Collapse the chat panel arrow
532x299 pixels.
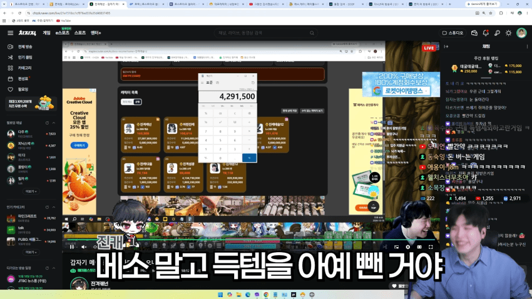click(446, 46)
